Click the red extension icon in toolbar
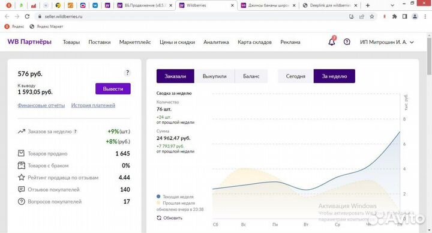This screenshot has height=233, width=432. [x=385, y=17]
